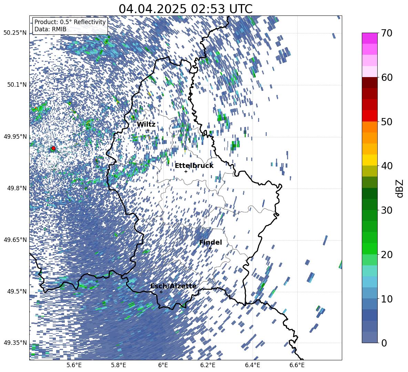The width and height of the screenshot is (408, 372).
Task: Click the red radar site marker dot
Action: 53,148
